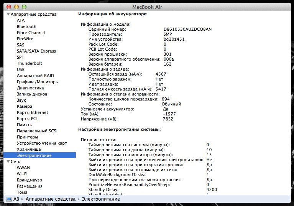Click the yellow minimize window button
Image resolution: width=294 pixels, height=206 pixels.
pyautogui.click(x=16, y=7)
